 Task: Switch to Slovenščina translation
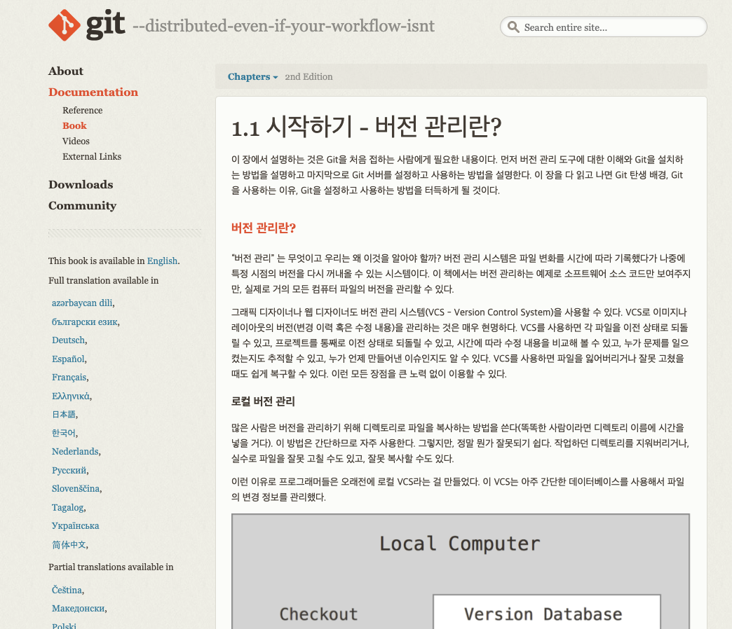(76, 488)
